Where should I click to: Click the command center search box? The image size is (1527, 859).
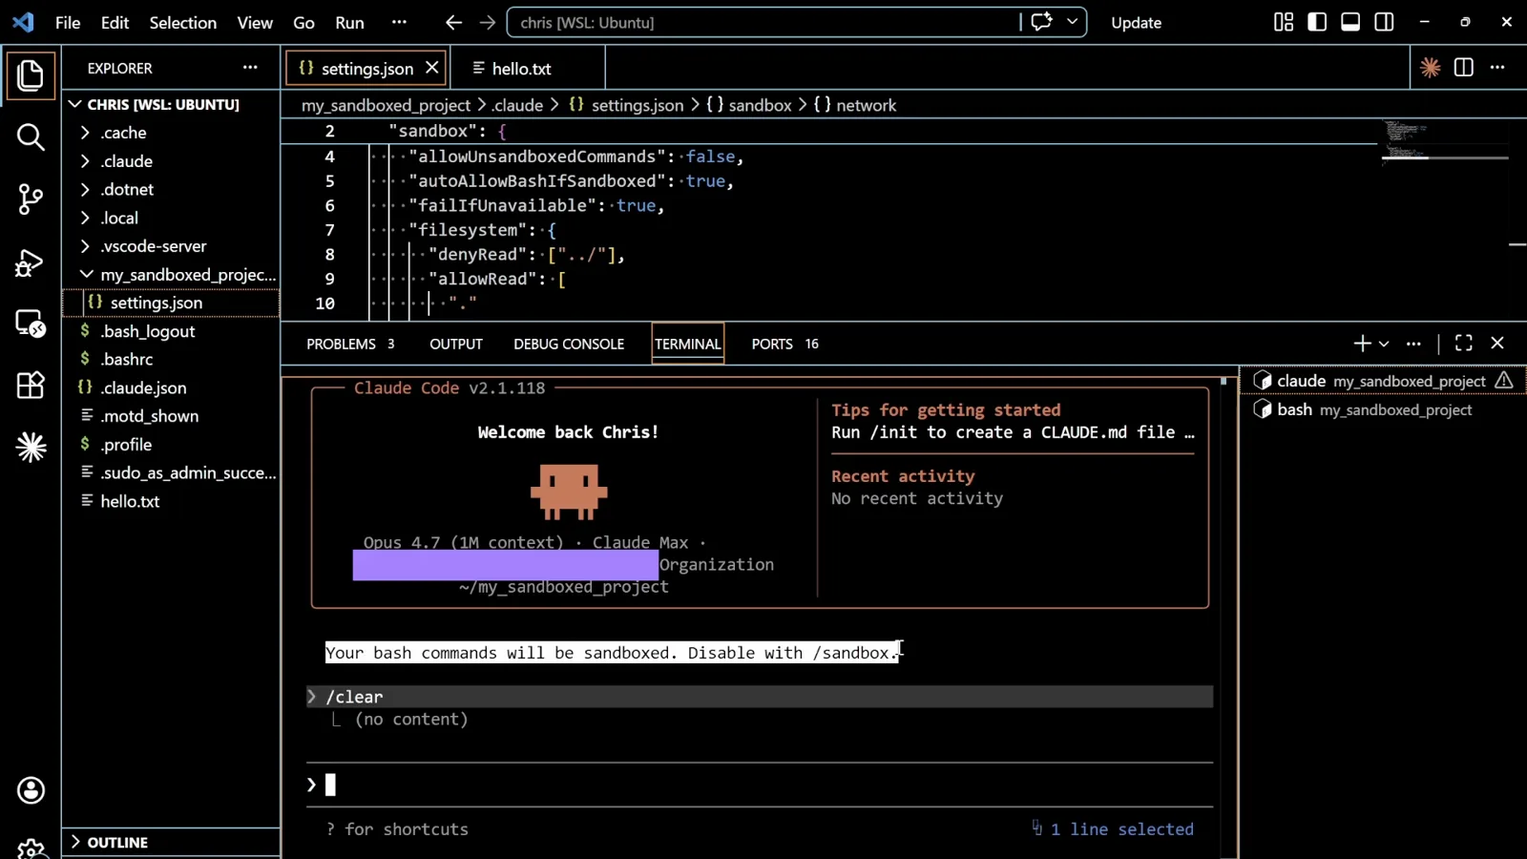click(x=763, y=22)
